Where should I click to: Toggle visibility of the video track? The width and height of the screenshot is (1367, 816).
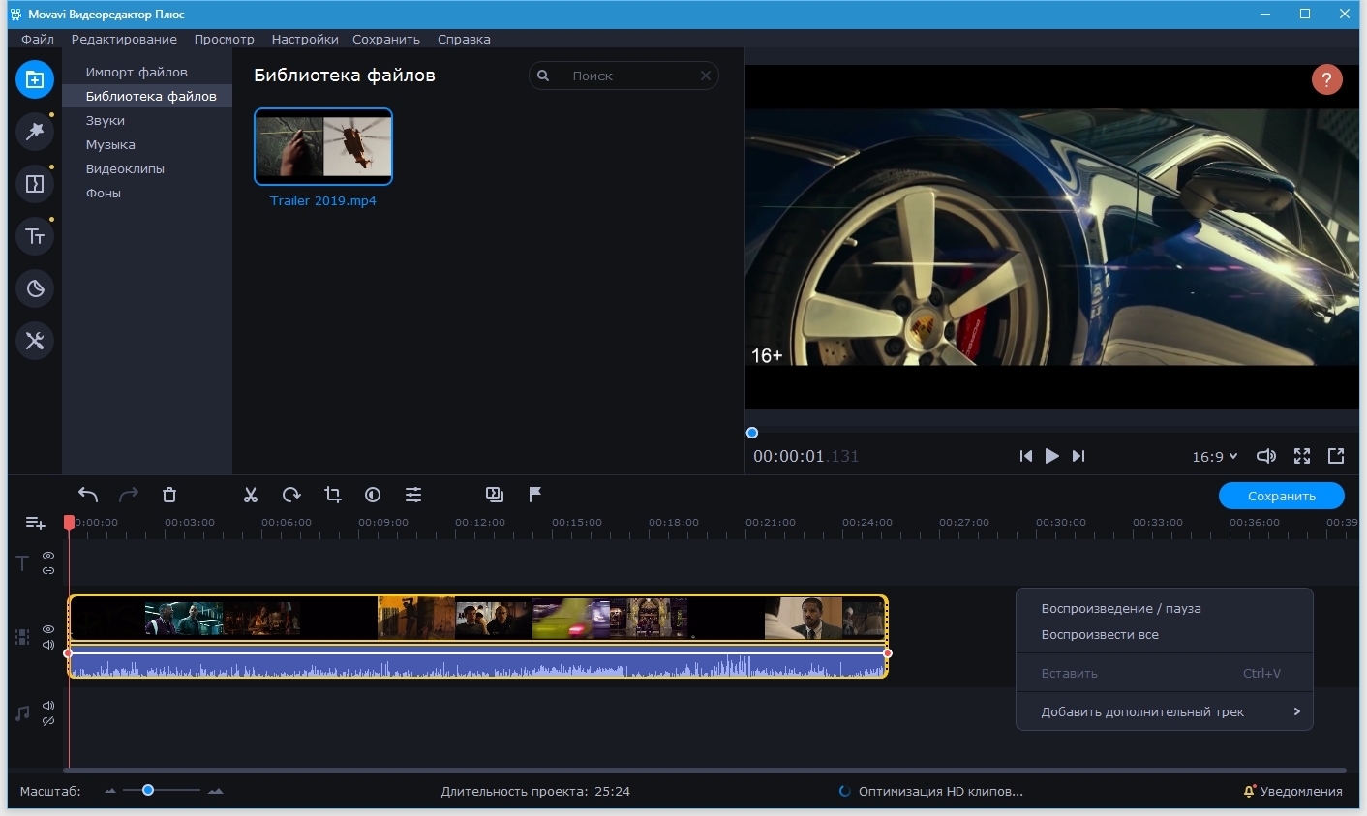click(48, 629)
